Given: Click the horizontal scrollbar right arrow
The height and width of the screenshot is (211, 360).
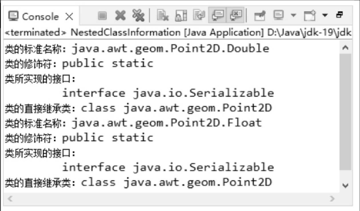Looking at the screenshot, I should tap(332, 198).
